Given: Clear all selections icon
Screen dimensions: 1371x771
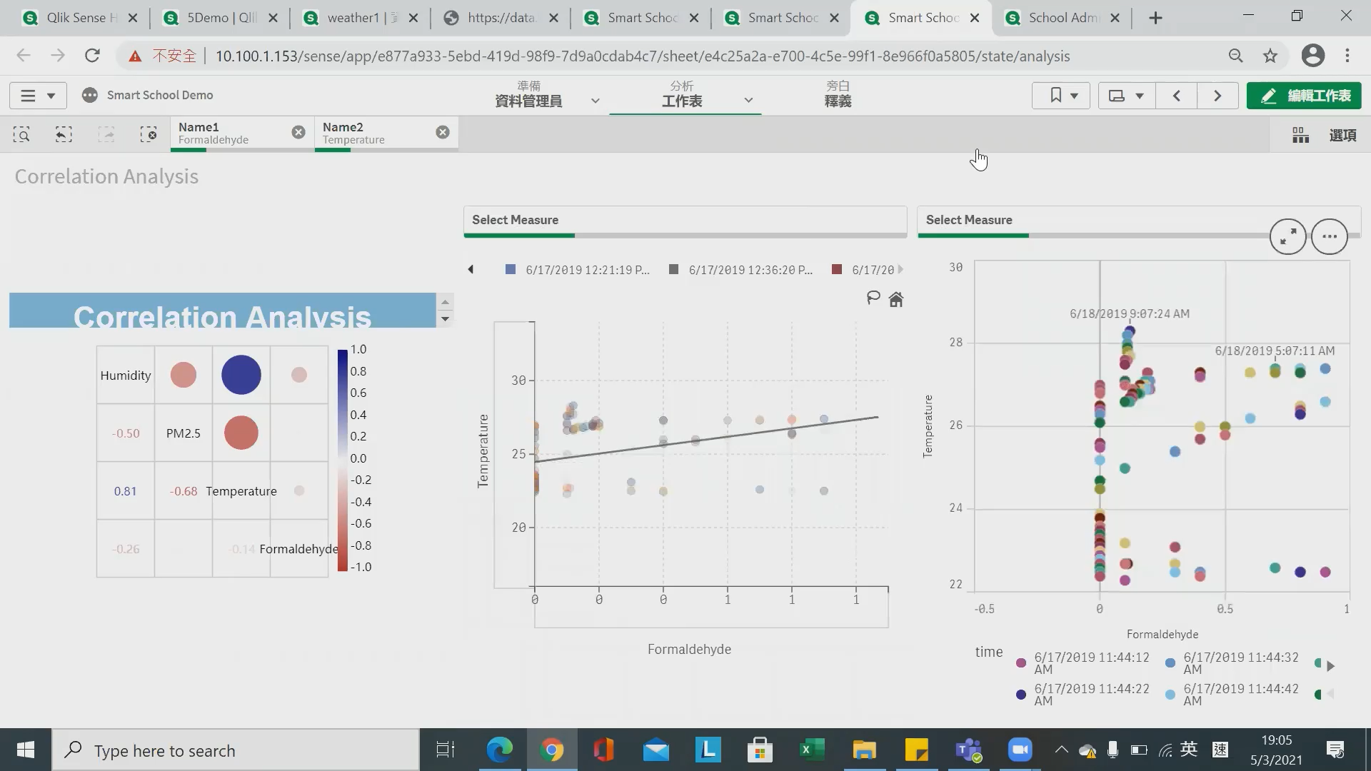Looking at the screenshot, I should (x=149, y=134).
